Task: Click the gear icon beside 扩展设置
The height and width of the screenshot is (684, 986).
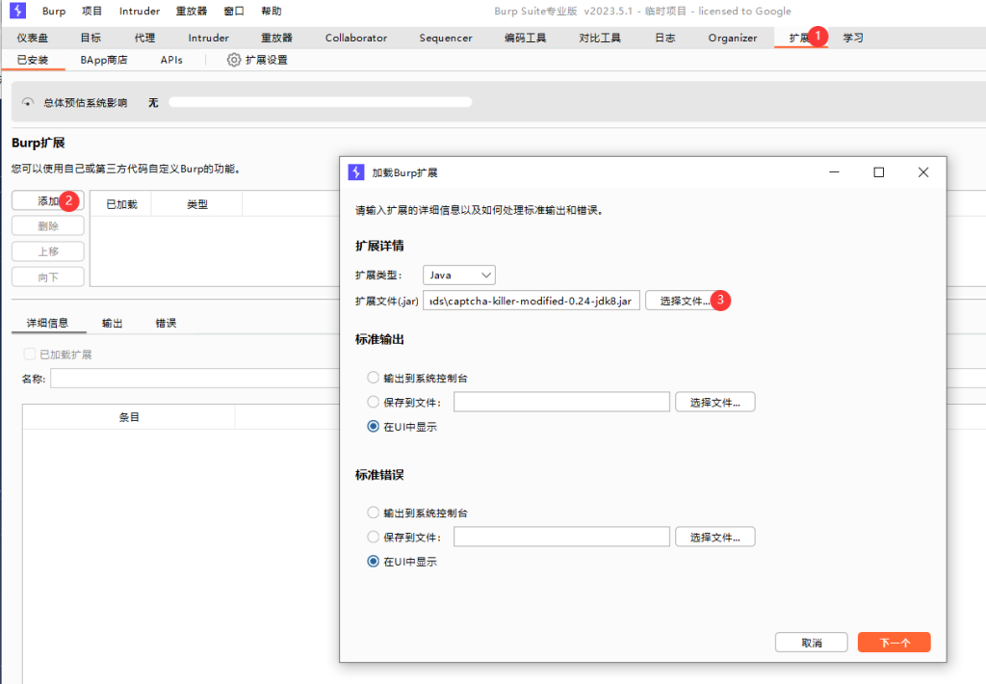Action: click(x=233, y=60)
